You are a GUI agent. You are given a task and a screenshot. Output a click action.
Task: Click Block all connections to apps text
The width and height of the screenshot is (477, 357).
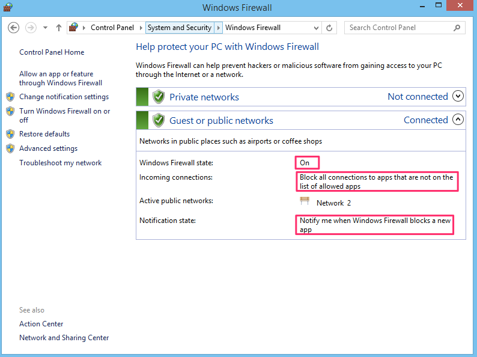pos(376,182)
